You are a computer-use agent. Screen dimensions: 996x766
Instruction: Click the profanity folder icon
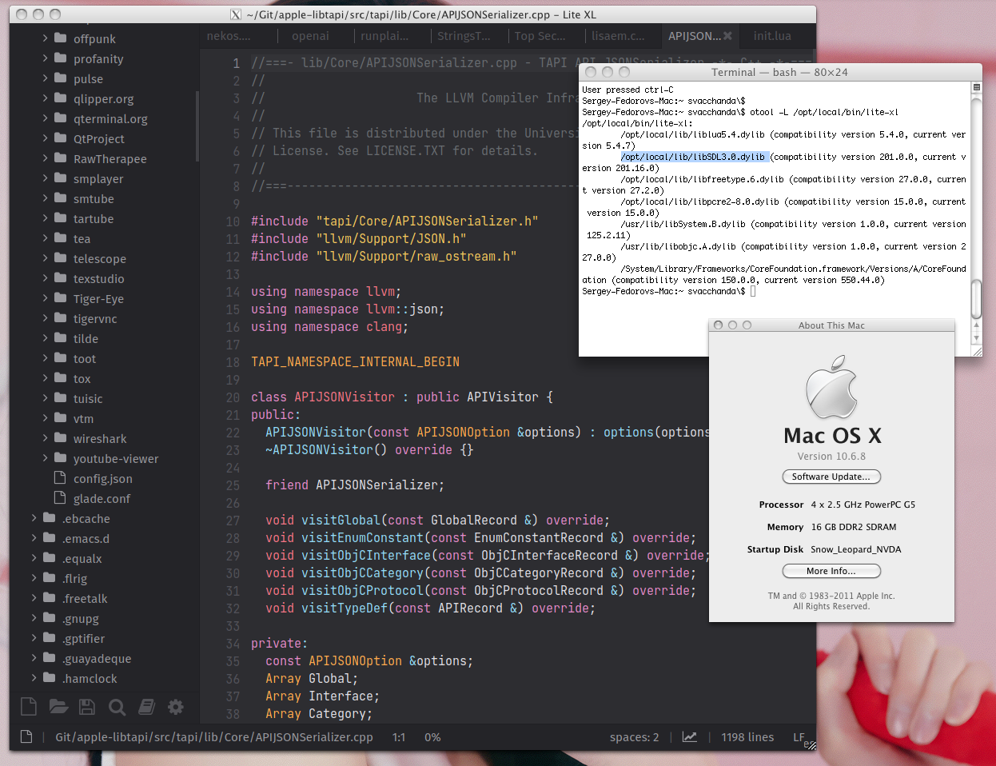coord(61,58)
